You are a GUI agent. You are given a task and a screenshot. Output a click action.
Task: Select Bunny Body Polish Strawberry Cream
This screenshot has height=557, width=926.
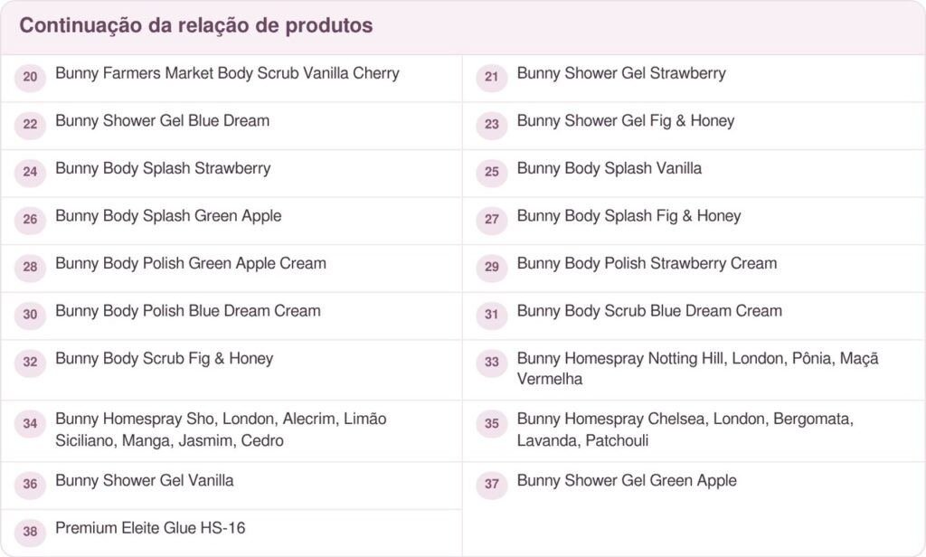[x=647, y=263]
